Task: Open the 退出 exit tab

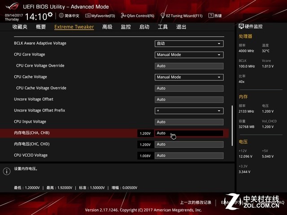Action: (x=181, y=27)
